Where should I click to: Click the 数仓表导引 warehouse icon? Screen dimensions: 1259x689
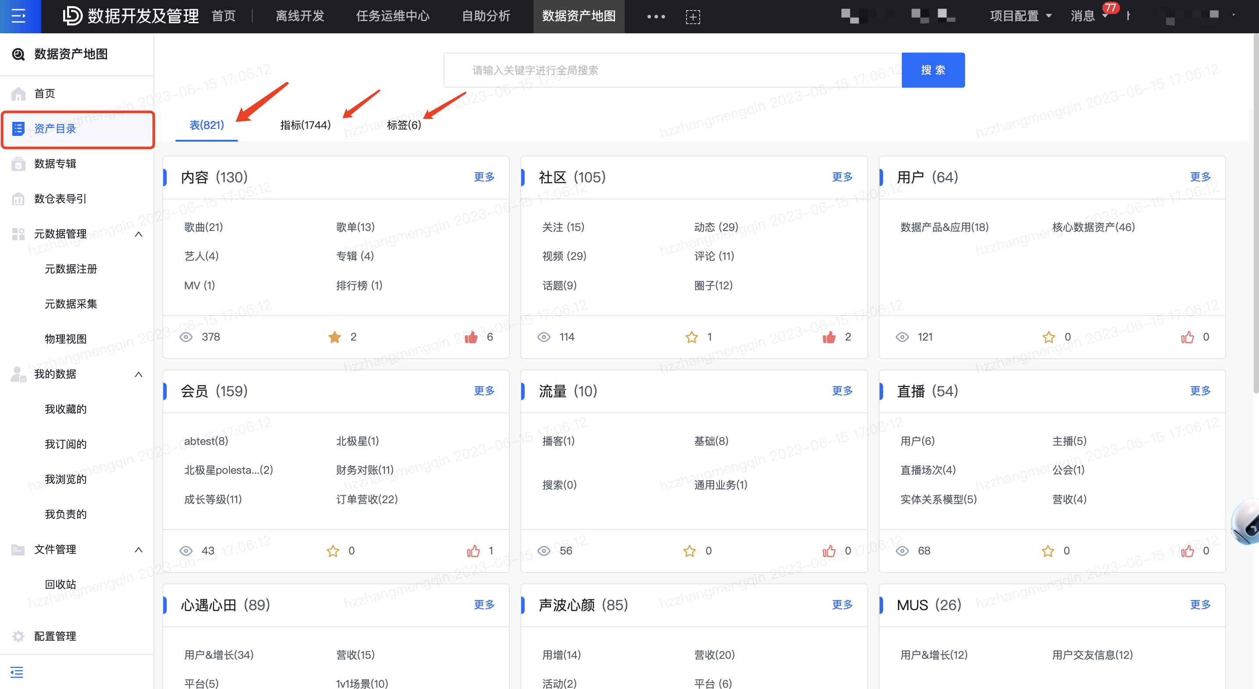[x=18, y=199]
